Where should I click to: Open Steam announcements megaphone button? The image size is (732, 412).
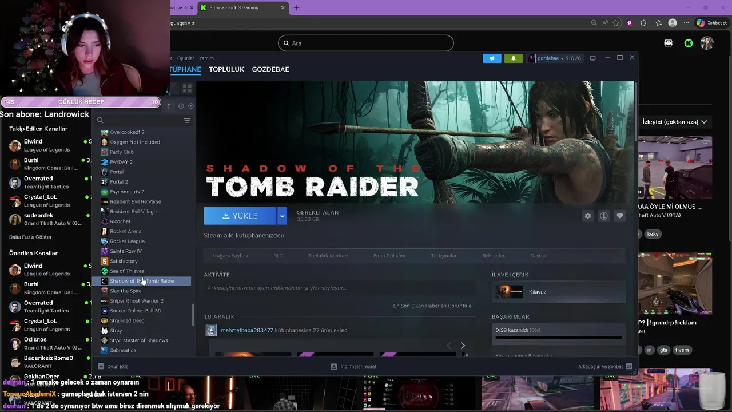[492, 58]
